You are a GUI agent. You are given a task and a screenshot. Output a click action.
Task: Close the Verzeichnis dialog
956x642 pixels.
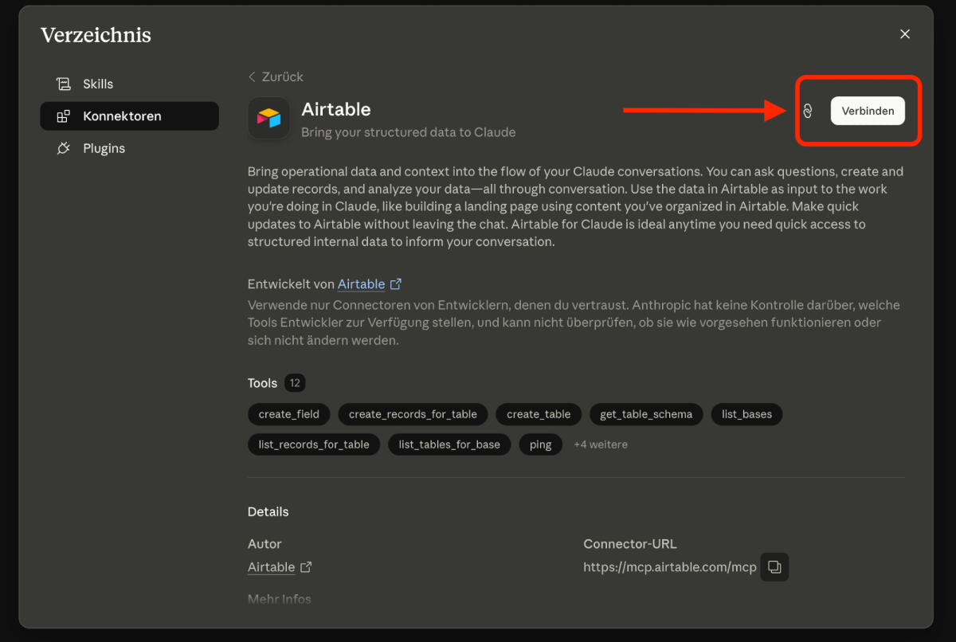click(905, 34)
